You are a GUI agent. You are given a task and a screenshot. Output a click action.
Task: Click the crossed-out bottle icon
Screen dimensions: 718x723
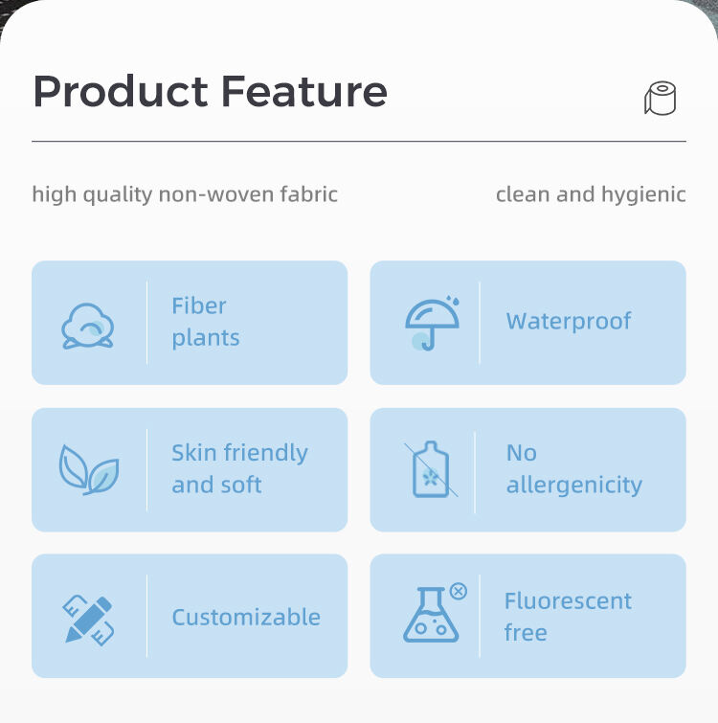[431, 469]
